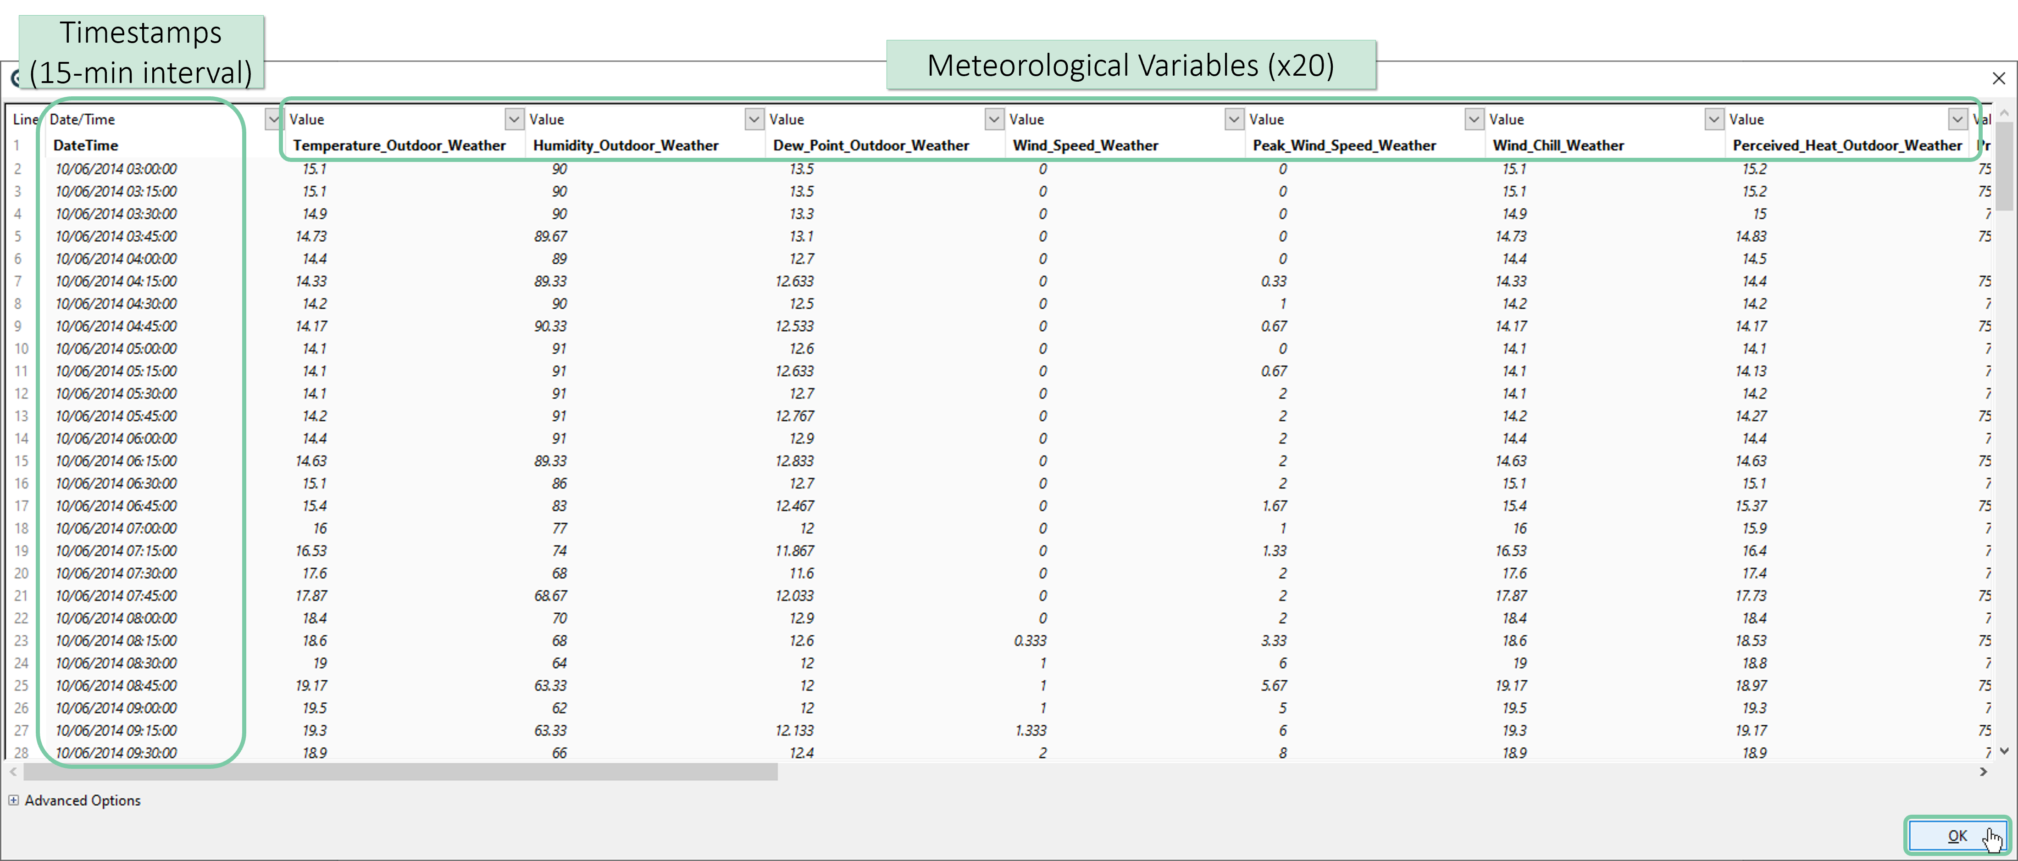Click dew point value 12.533
Viewport: 2018px width, 861px height.
tap(794, 327)
